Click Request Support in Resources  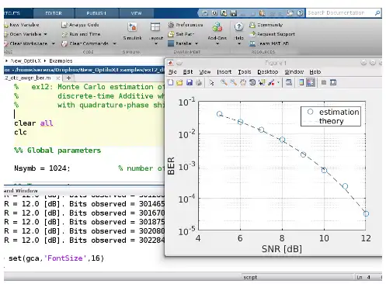tap(272, 34)
